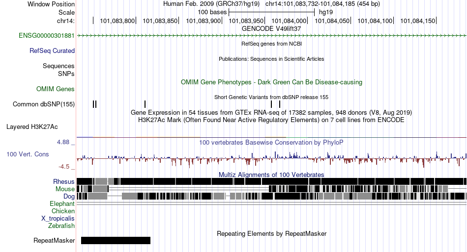Open the OMIM Genes track label
Image resolution: width=467 pixels, height=252 pixels.
[x=56, y=89]
